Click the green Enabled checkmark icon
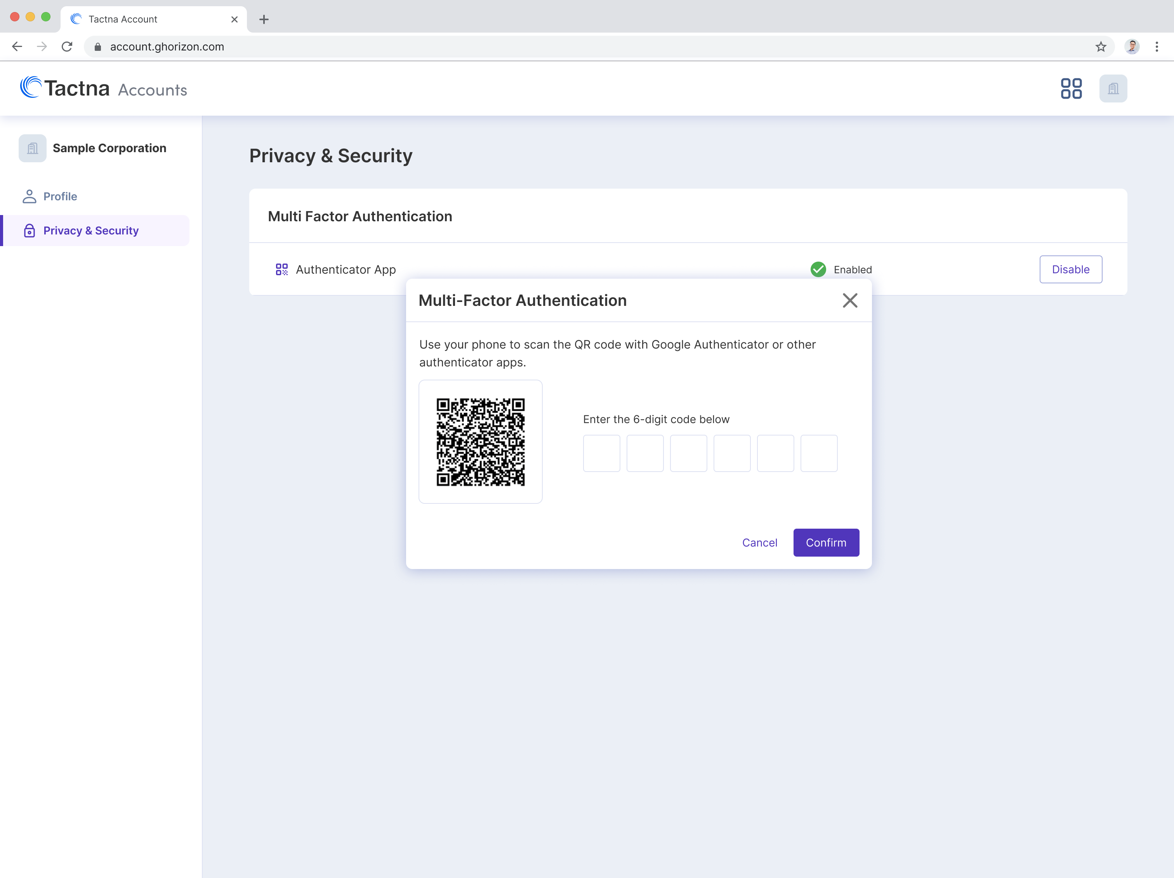The height and width of the screenshot is (878, 1174). tap(818, 269)
